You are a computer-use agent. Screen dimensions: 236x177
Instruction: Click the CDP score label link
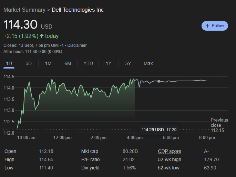[170, 151]
